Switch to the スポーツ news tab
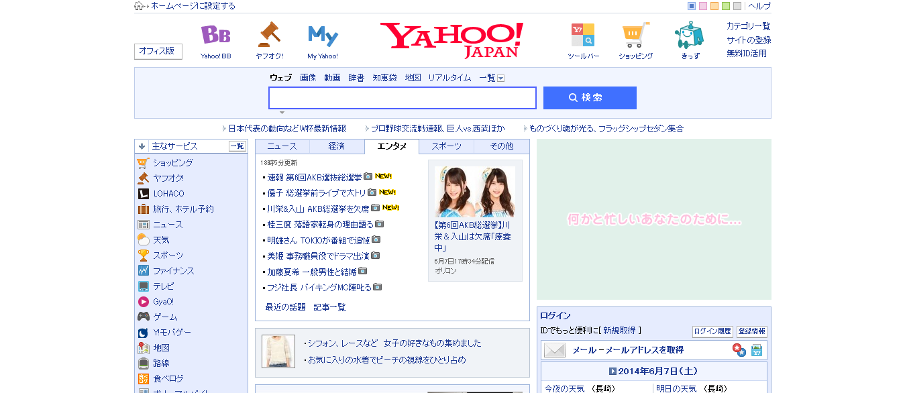The image size is (905, 393). [447, 146]
